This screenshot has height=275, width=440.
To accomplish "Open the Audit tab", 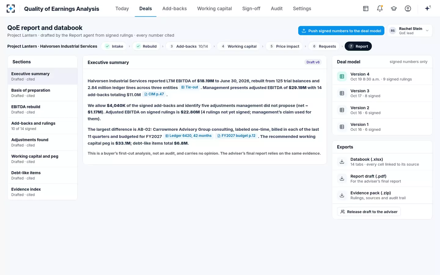I will point(277,9).
